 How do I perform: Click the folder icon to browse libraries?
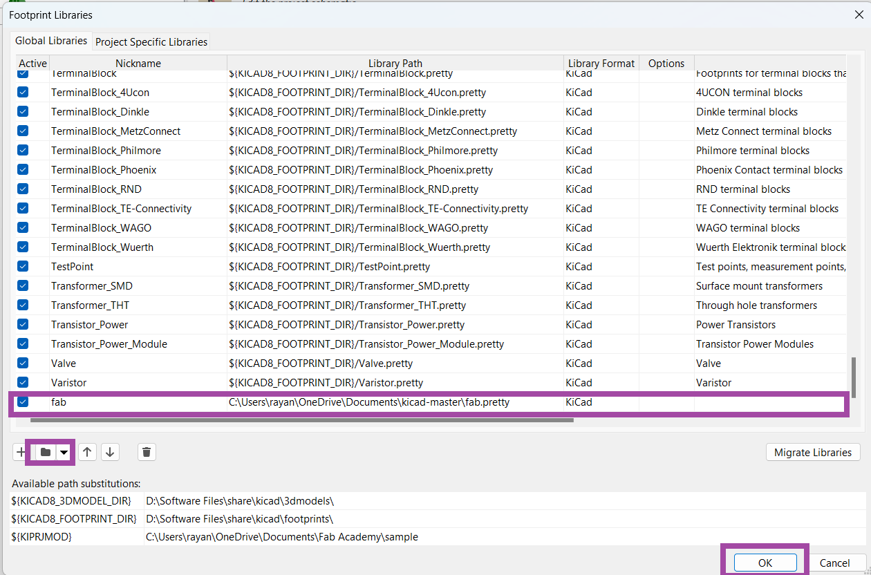click(46, 452)
